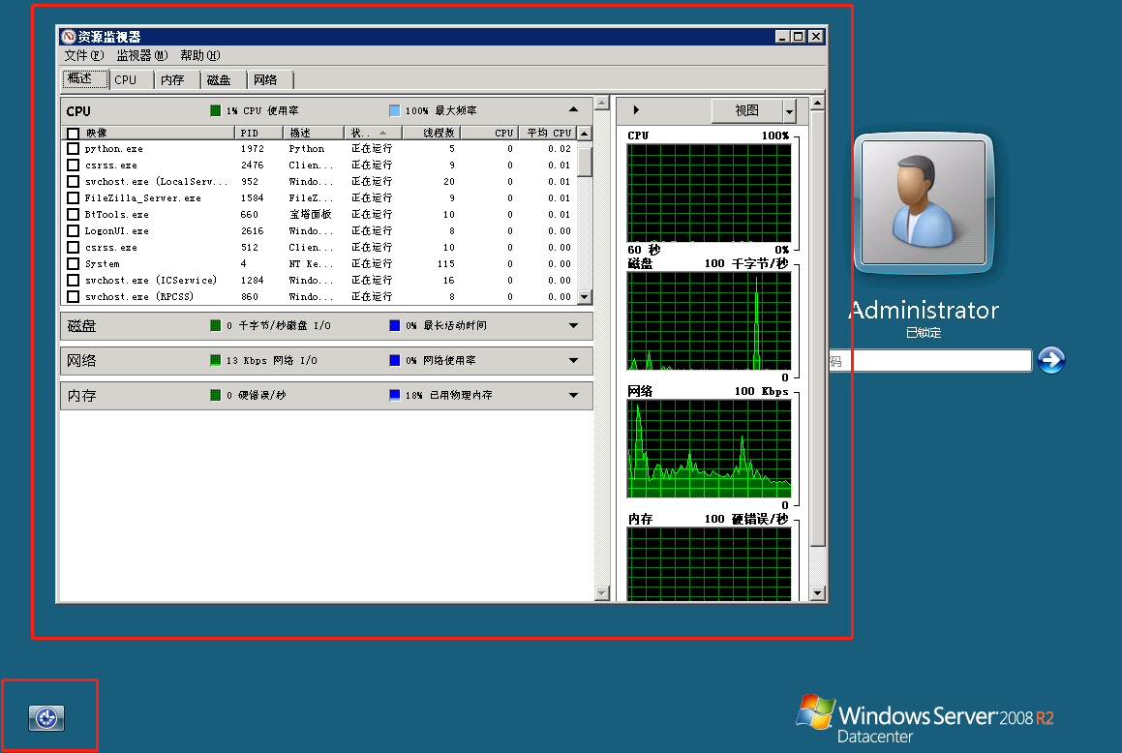This screenshot has width=1122, height=753.
Task: Open the 视图 dropdown arrow
Action: (789, 111)
